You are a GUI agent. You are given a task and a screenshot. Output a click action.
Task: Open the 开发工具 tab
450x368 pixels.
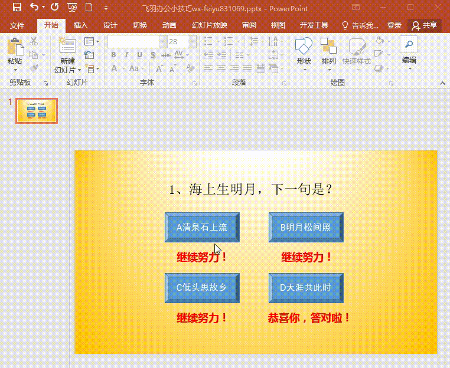tap(314, 25)
